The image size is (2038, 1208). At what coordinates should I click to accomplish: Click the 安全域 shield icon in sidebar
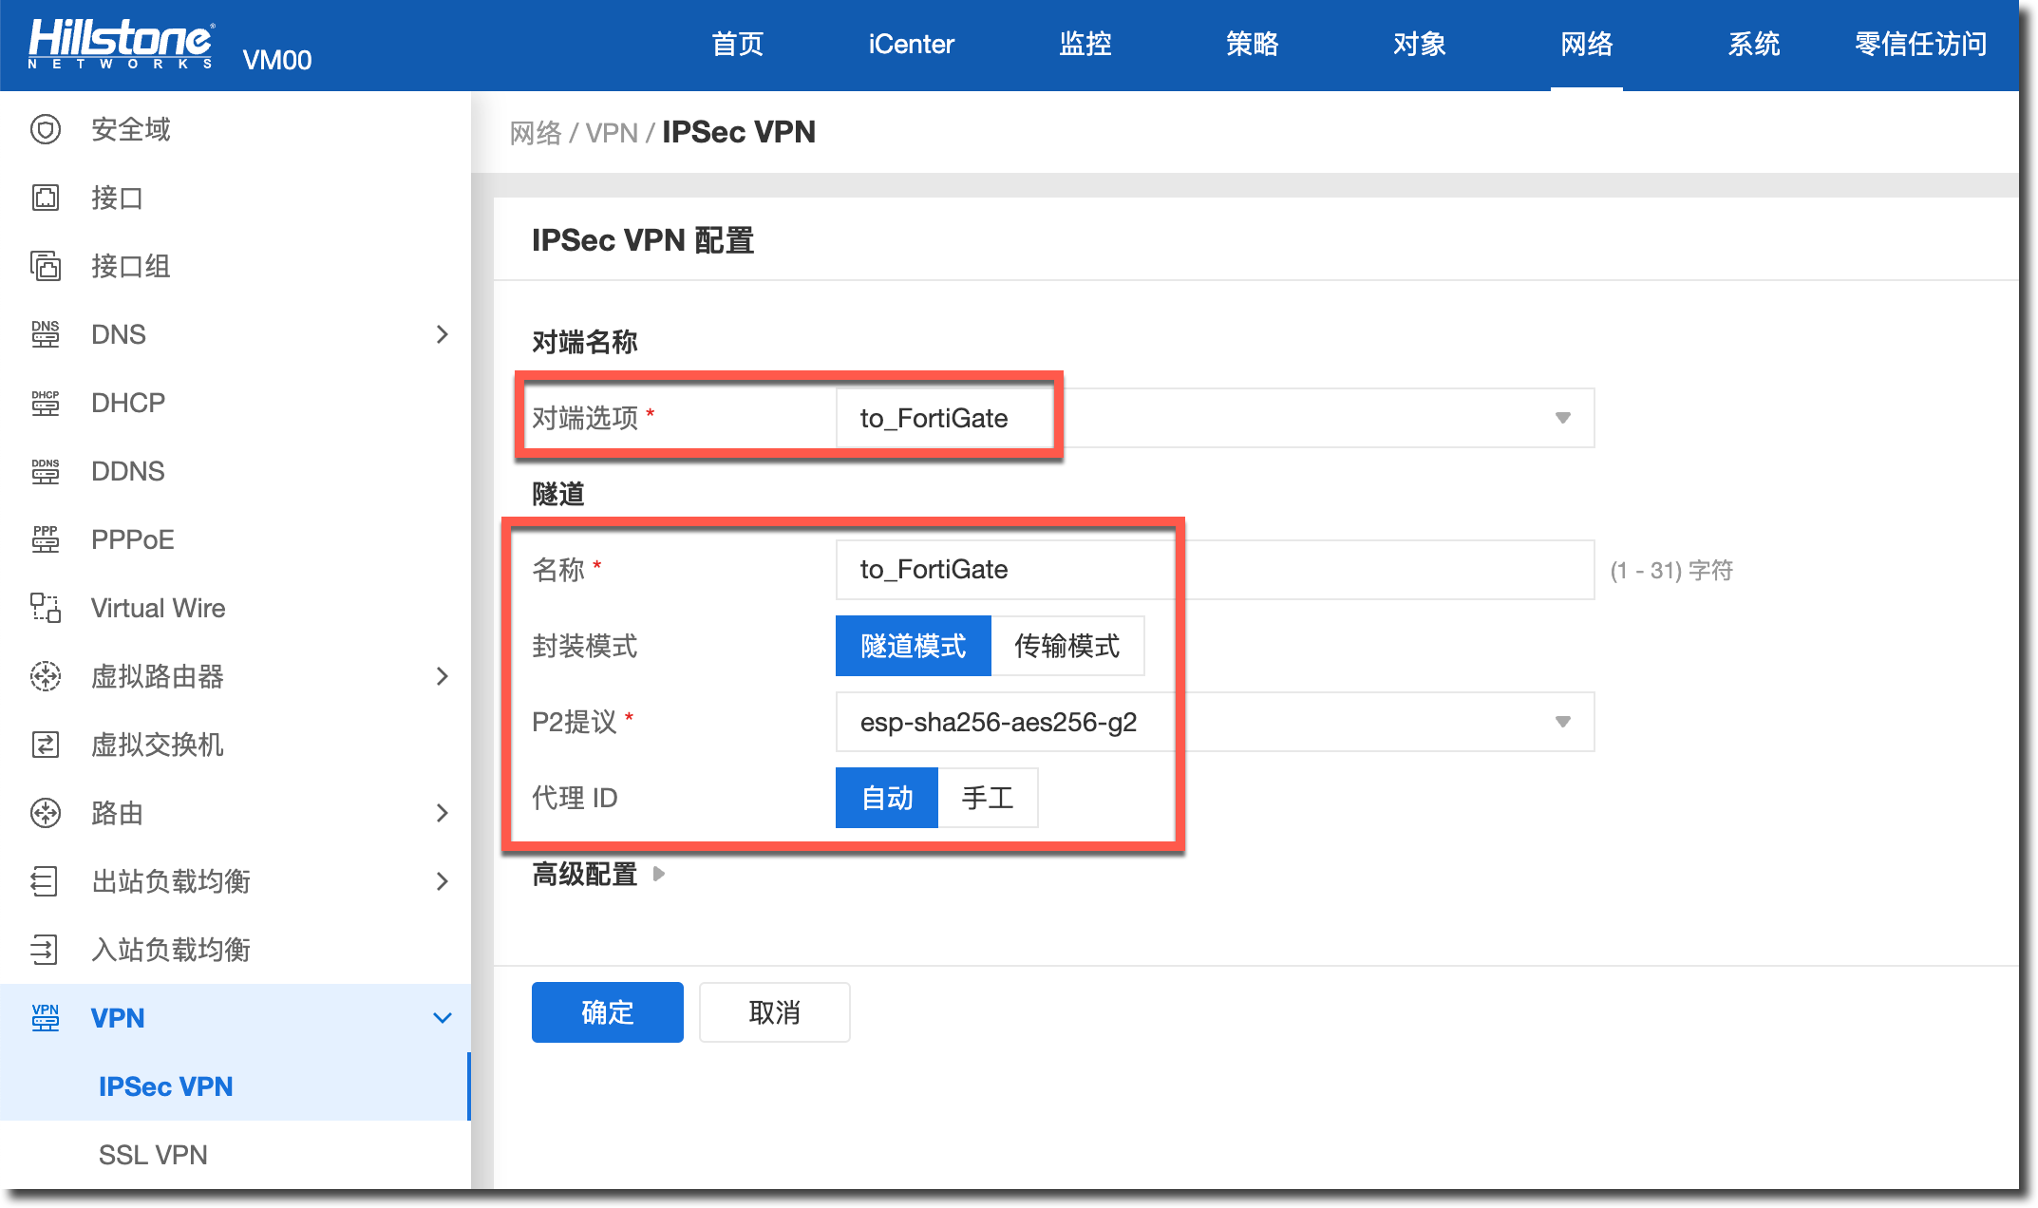(x=46, y=129)
